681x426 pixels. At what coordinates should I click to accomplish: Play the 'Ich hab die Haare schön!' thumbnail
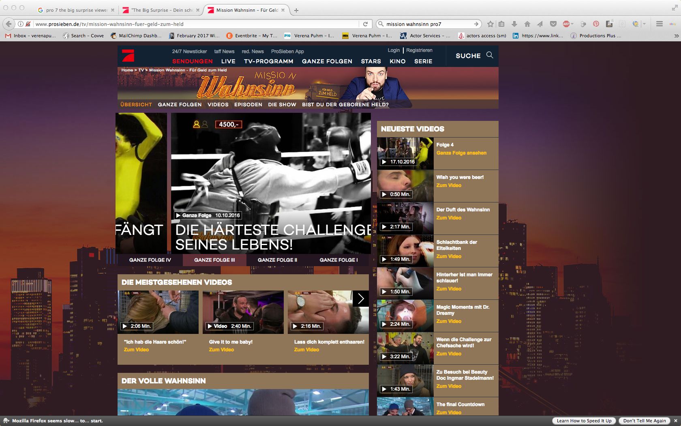tap(158, 312)
